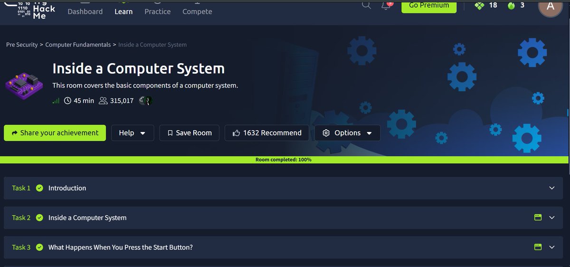Click Task 3 Start Button question title

121,247
